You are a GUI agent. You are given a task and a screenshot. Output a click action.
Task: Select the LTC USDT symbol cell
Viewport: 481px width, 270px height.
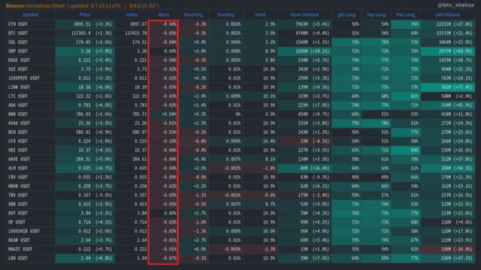pos(31,96)
